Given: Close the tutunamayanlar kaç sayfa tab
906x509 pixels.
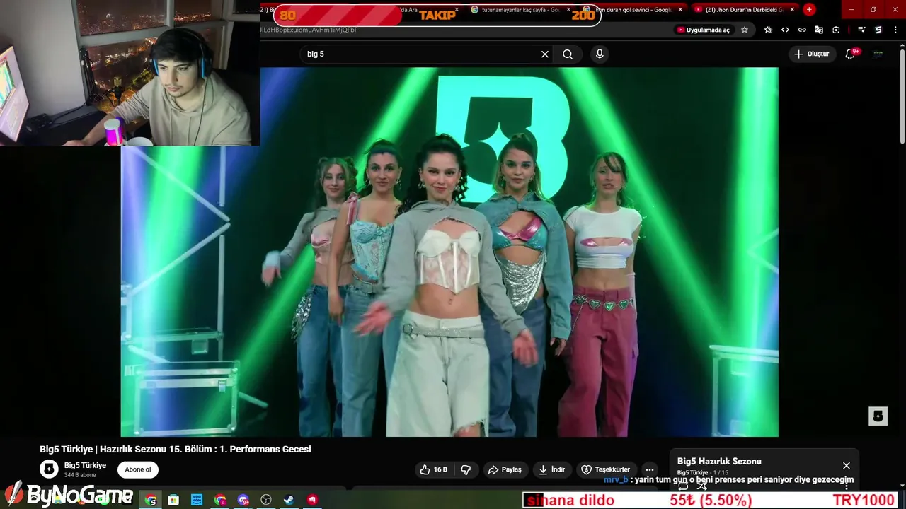Looking at the screenshot, I should click(568, 10).
